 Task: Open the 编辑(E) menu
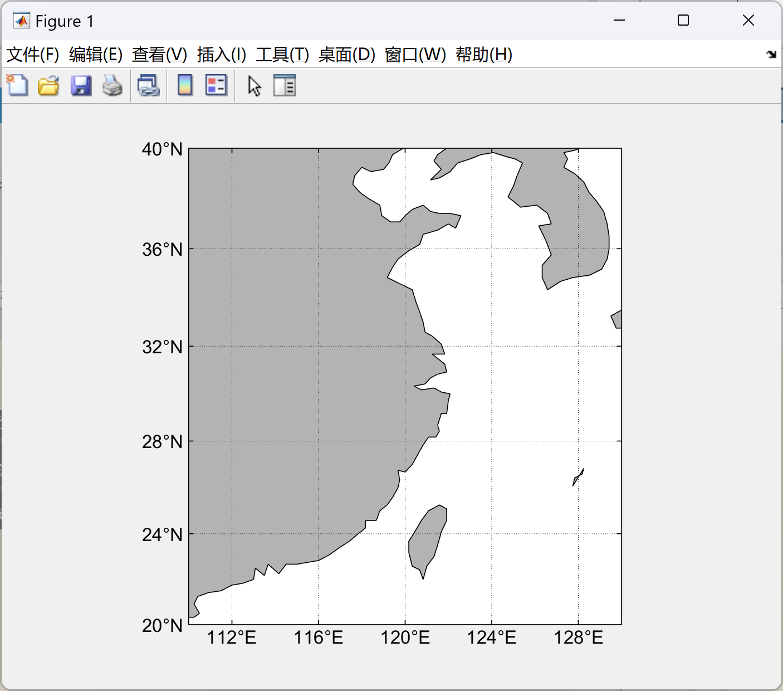pyautogui.click(x=94, y=55)
